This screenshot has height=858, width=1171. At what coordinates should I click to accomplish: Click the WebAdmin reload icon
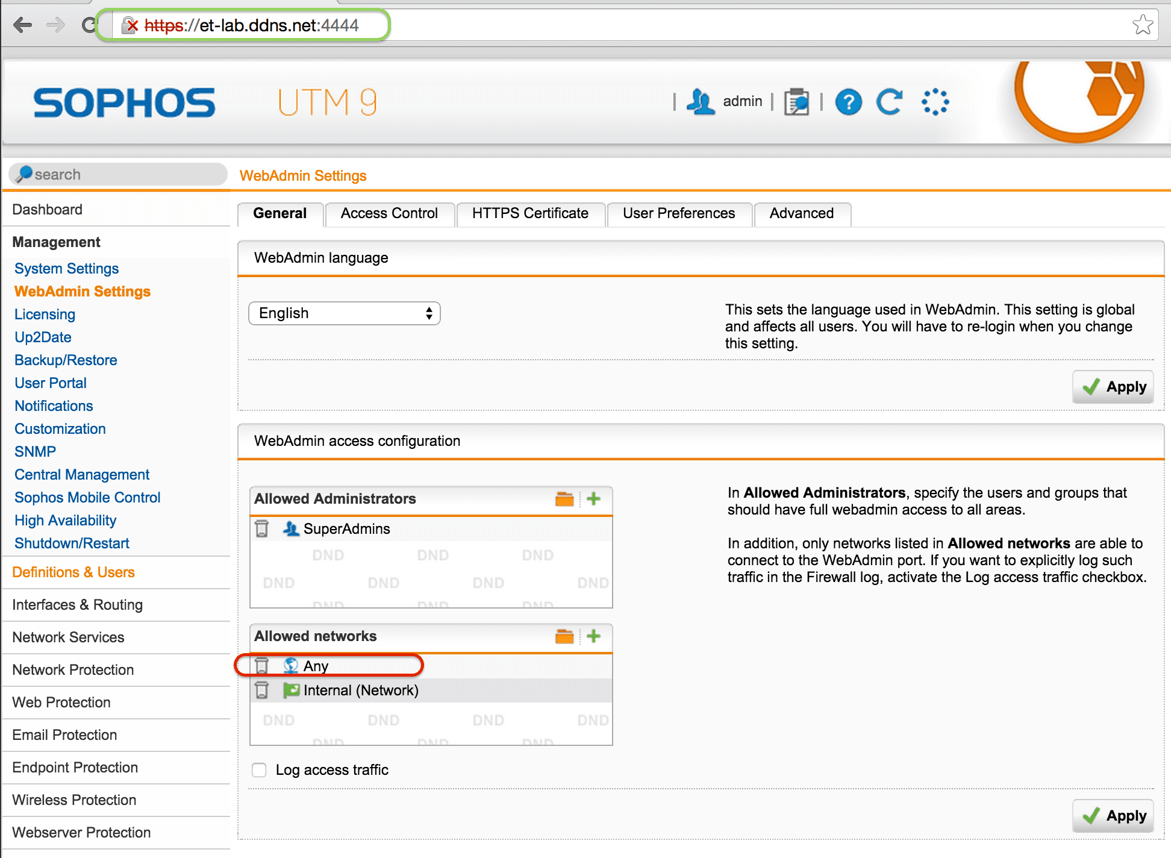coord(890,102)
